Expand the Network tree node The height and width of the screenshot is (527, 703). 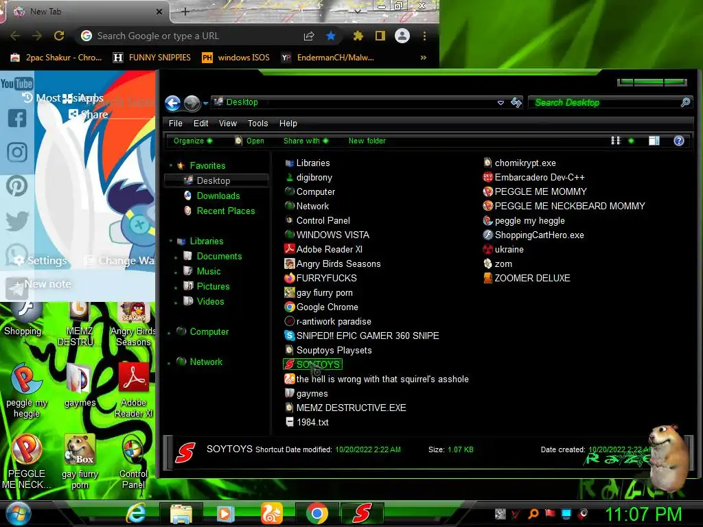point(170,362)
